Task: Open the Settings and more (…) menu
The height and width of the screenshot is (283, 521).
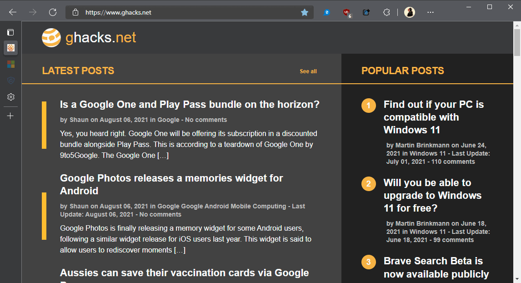Action: [431, 12]
